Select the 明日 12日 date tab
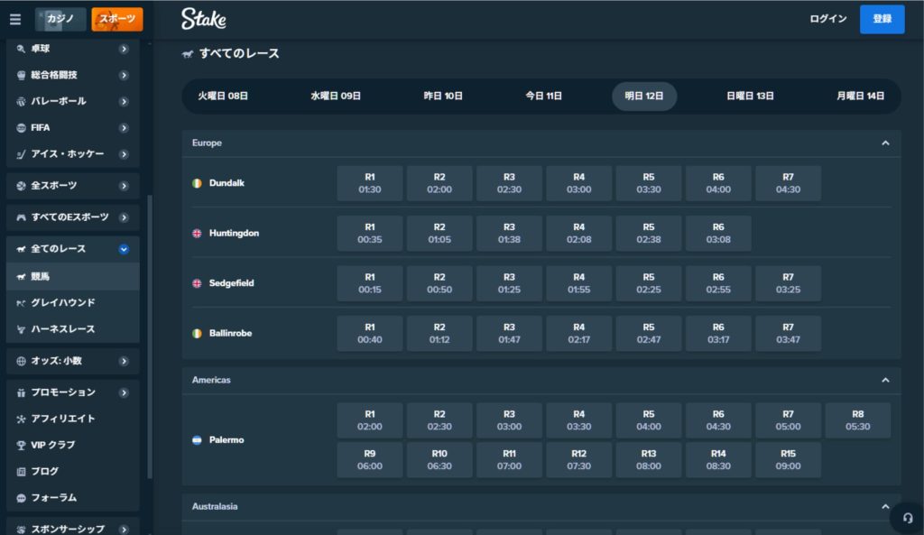The width and height of the screenshot is (924, 535). 644,96
